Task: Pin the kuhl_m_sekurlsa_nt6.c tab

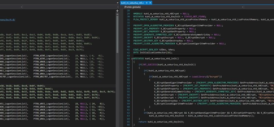Action: tap(147, 3)
